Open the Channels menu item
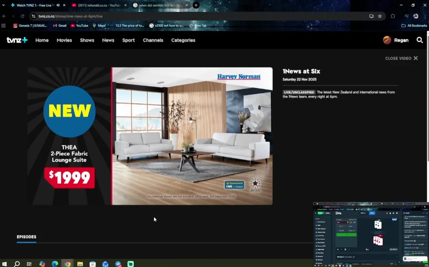This screenshot has width=429, height=267. tap(153, 40)
